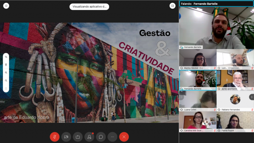The height and width of the screenshot is (143, 254).
Task: Click headset icon beside Luana Collet name
Action: (182, 110)
